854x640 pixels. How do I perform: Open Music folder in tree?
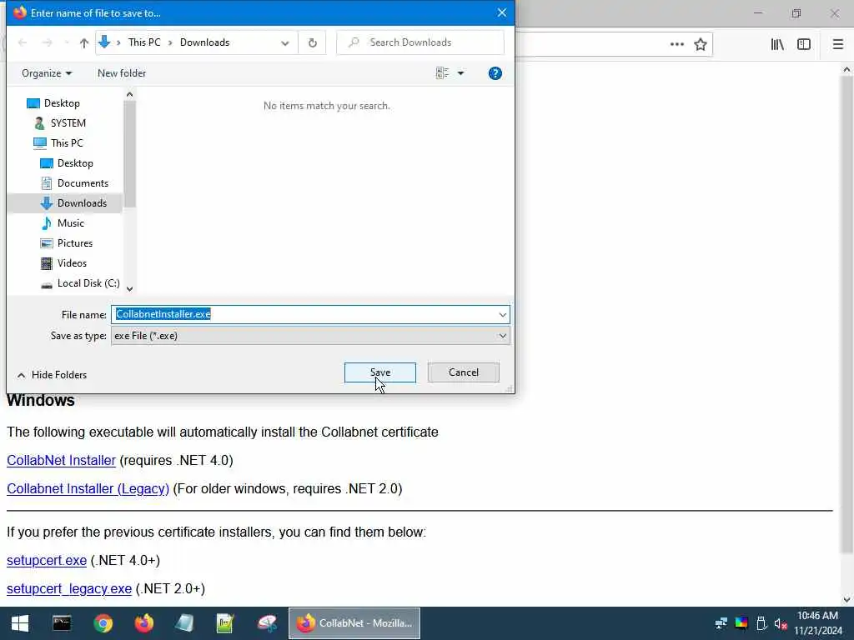(62, 223)
